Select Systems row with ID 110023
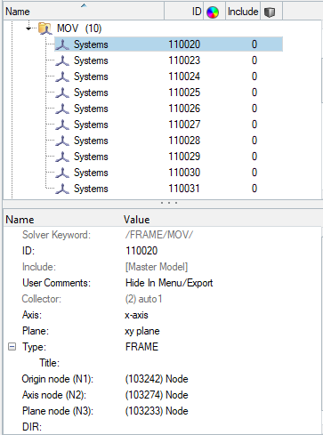 click(x=168, y=60)
